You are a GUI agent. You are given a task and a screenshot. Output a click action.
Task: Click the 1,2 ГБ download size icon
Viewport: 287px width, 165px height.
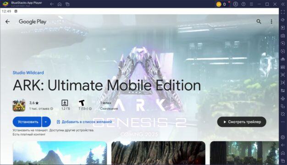[65, 103]
